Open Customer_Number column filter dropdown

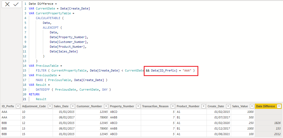(106, 106)
